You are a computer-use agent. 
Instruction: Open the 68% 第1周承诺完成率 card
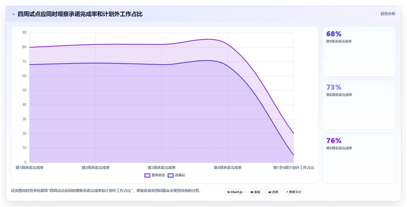click(359, 51)
